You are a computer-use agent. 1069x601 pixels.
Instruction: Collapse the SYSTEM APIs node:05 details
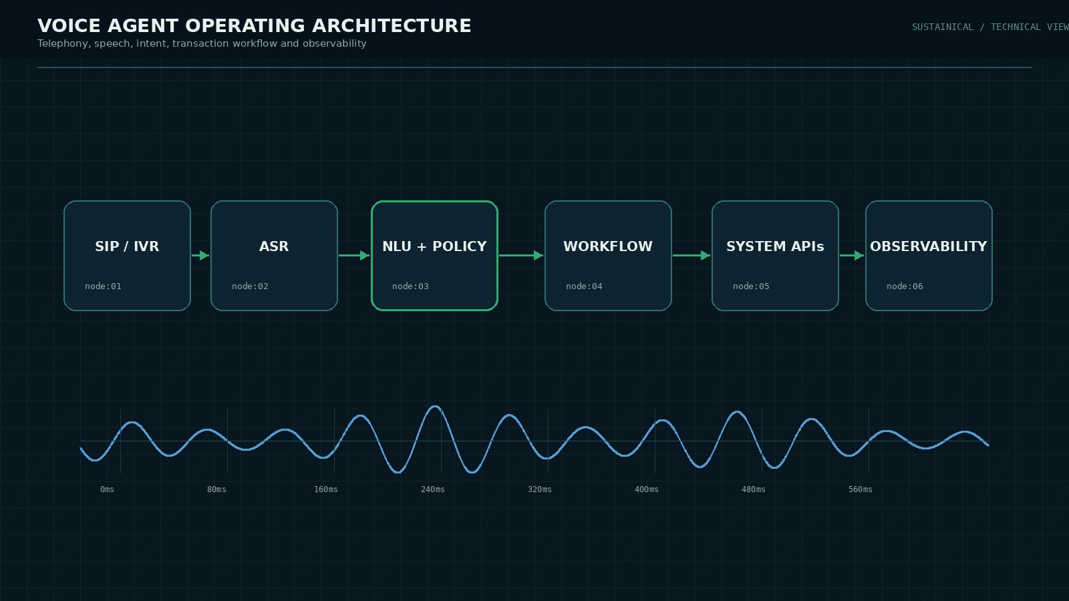click(x=751, y=286)
